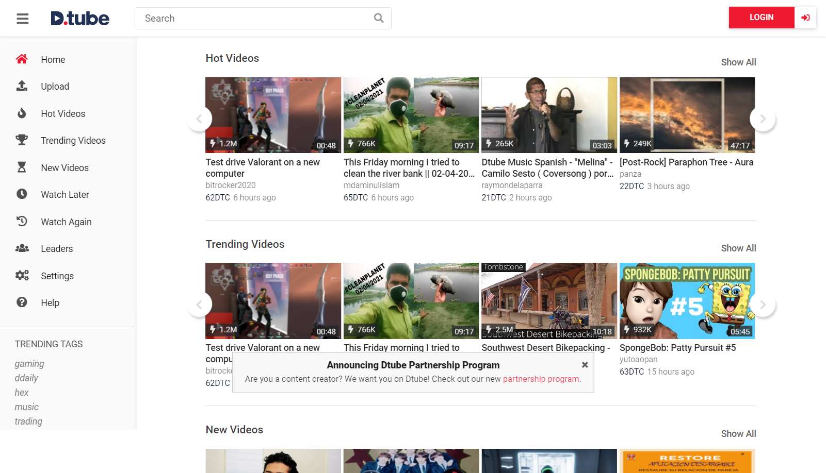Image resolution: width=826 pixels, height=473 pixels.
Task: Select the trading trending tag
Action: (x=28, y=421)
